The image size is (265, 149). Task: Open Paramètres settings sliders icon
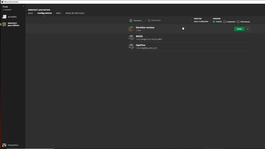pos(4,145)
